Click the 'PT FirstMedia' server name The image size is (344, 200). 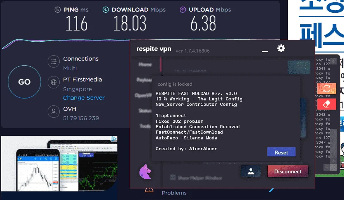pyautogui.click(x=83, y=80)
